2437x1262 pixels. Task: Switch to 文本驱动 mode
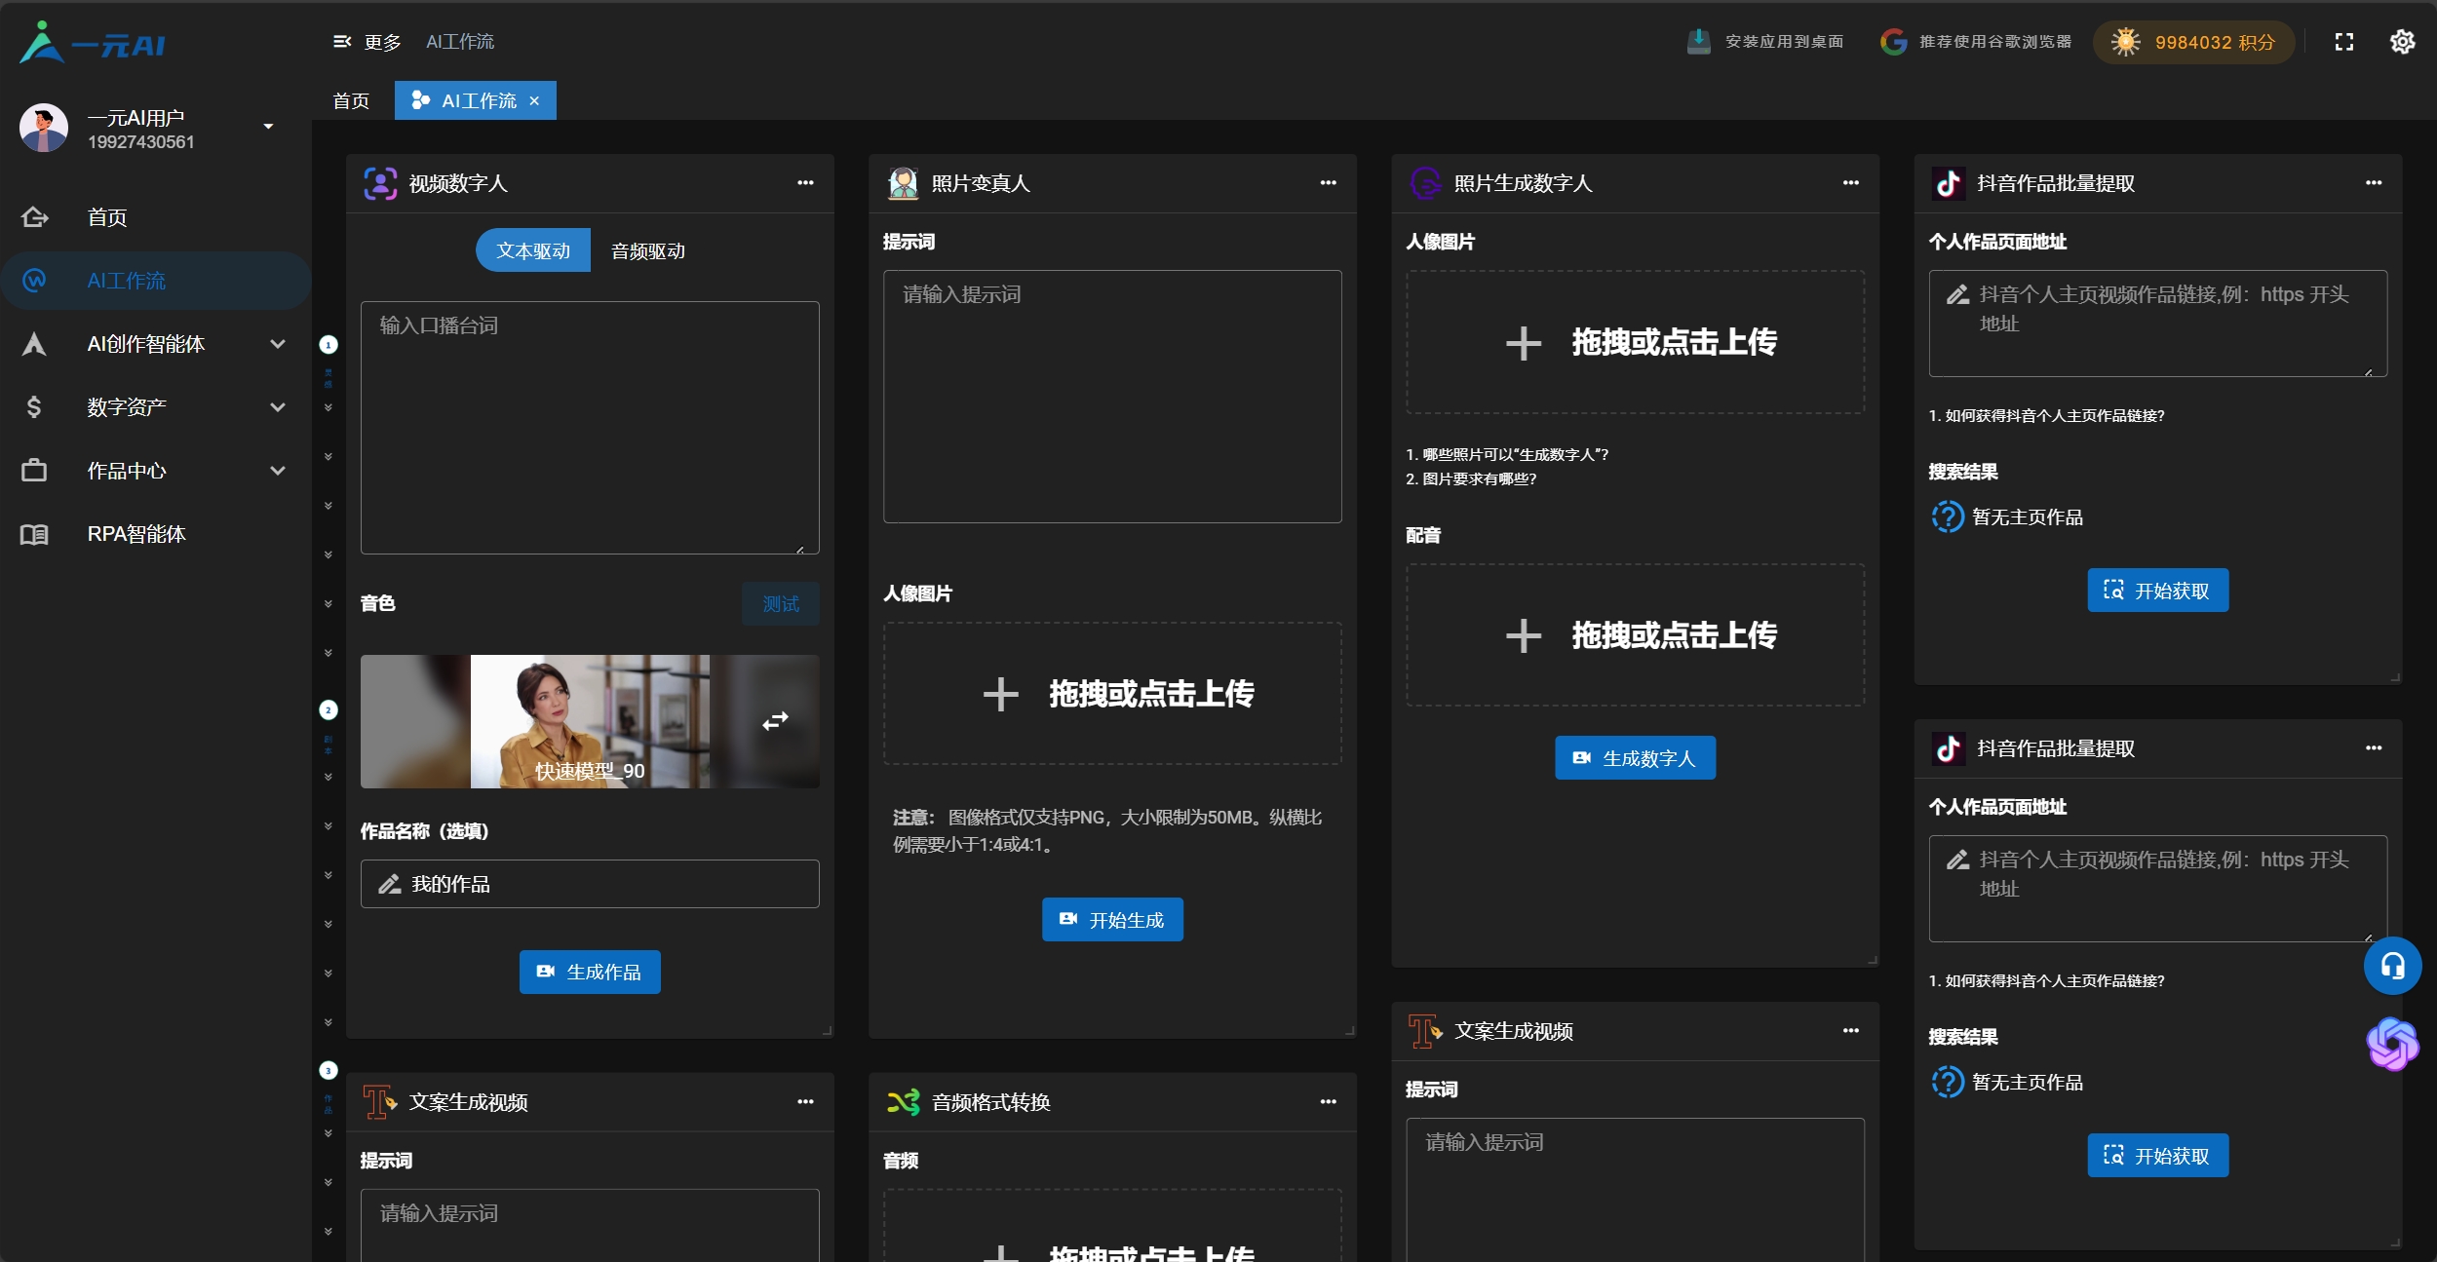tap(533, 250)
